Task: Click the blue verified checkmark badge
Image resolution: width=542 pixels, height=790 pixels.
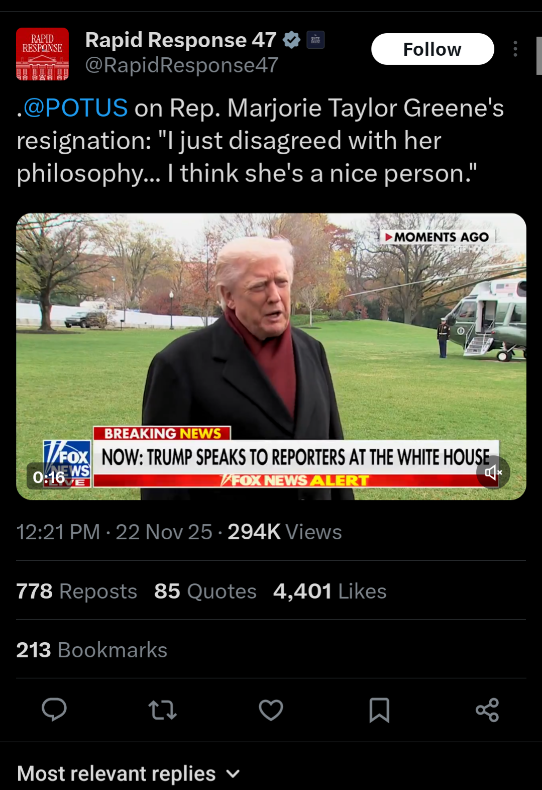Action: click(x=292, y=40)
